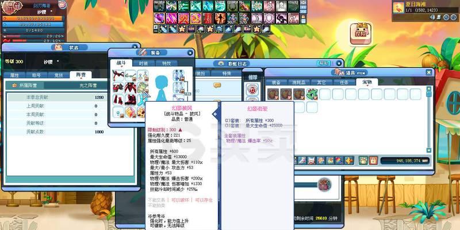Open the 特殊 tab in rainbow diary
Screen dimensions: 460x230
coord(227,73)
